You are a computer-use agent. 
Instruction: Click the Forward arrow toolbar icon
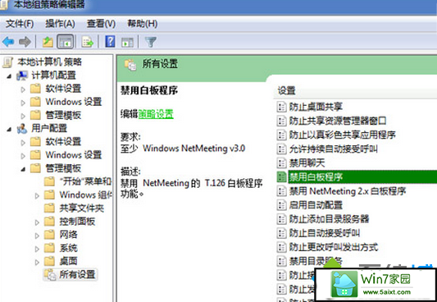point(25,42)
